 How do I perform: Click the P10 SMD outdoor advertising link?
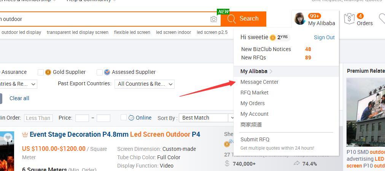click(366, 159)
